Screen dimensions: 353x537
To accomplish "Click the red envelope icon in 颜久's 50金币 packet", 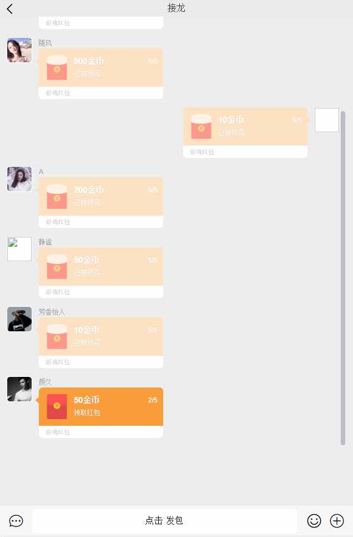I will click(57, 406).
